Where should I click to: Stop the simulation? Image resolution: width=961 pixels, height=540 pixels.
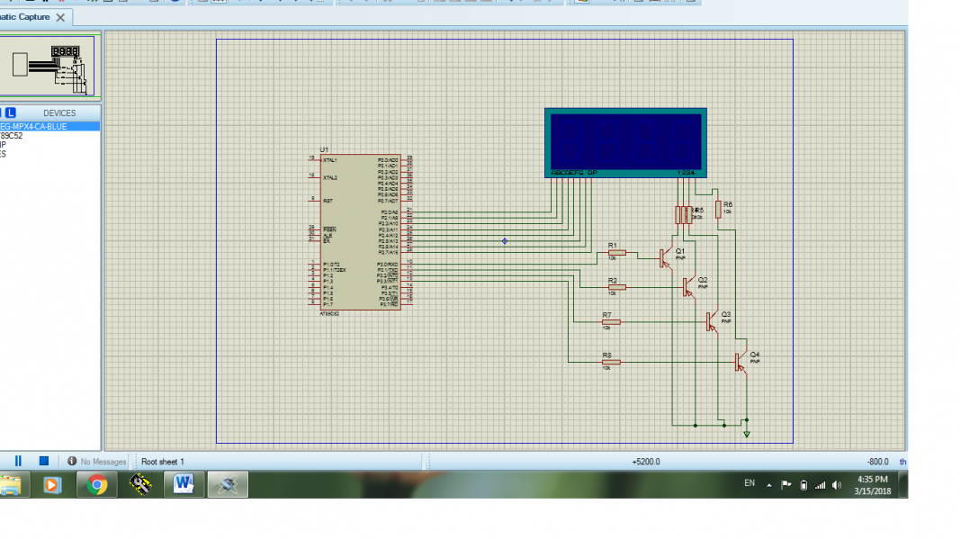click(43, 461)
